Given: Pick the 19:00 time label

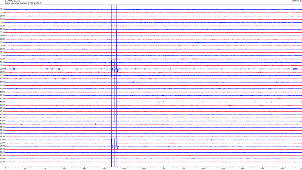Looking at the screenshot, I should (x=2, y=133).
